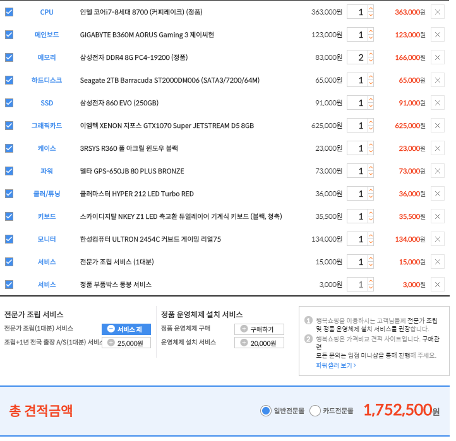Remove the SSD row with X

pyautogui.click(x=438, y=103)
